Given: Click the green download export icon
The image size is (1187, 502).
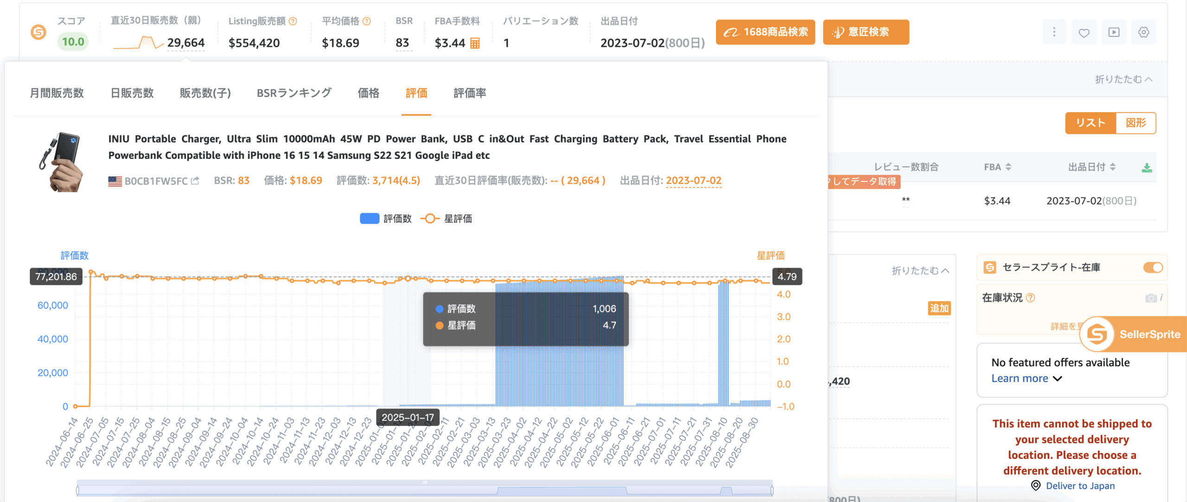Looking at the screenshot, I should tap(1147, 168).
